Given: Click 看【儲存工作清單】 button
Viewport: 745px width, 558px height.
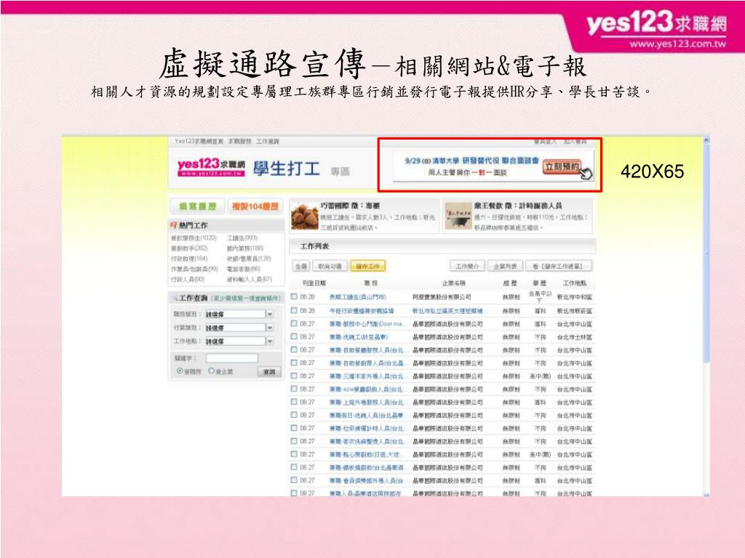Looking at the screenshot, I should point(559,266).
